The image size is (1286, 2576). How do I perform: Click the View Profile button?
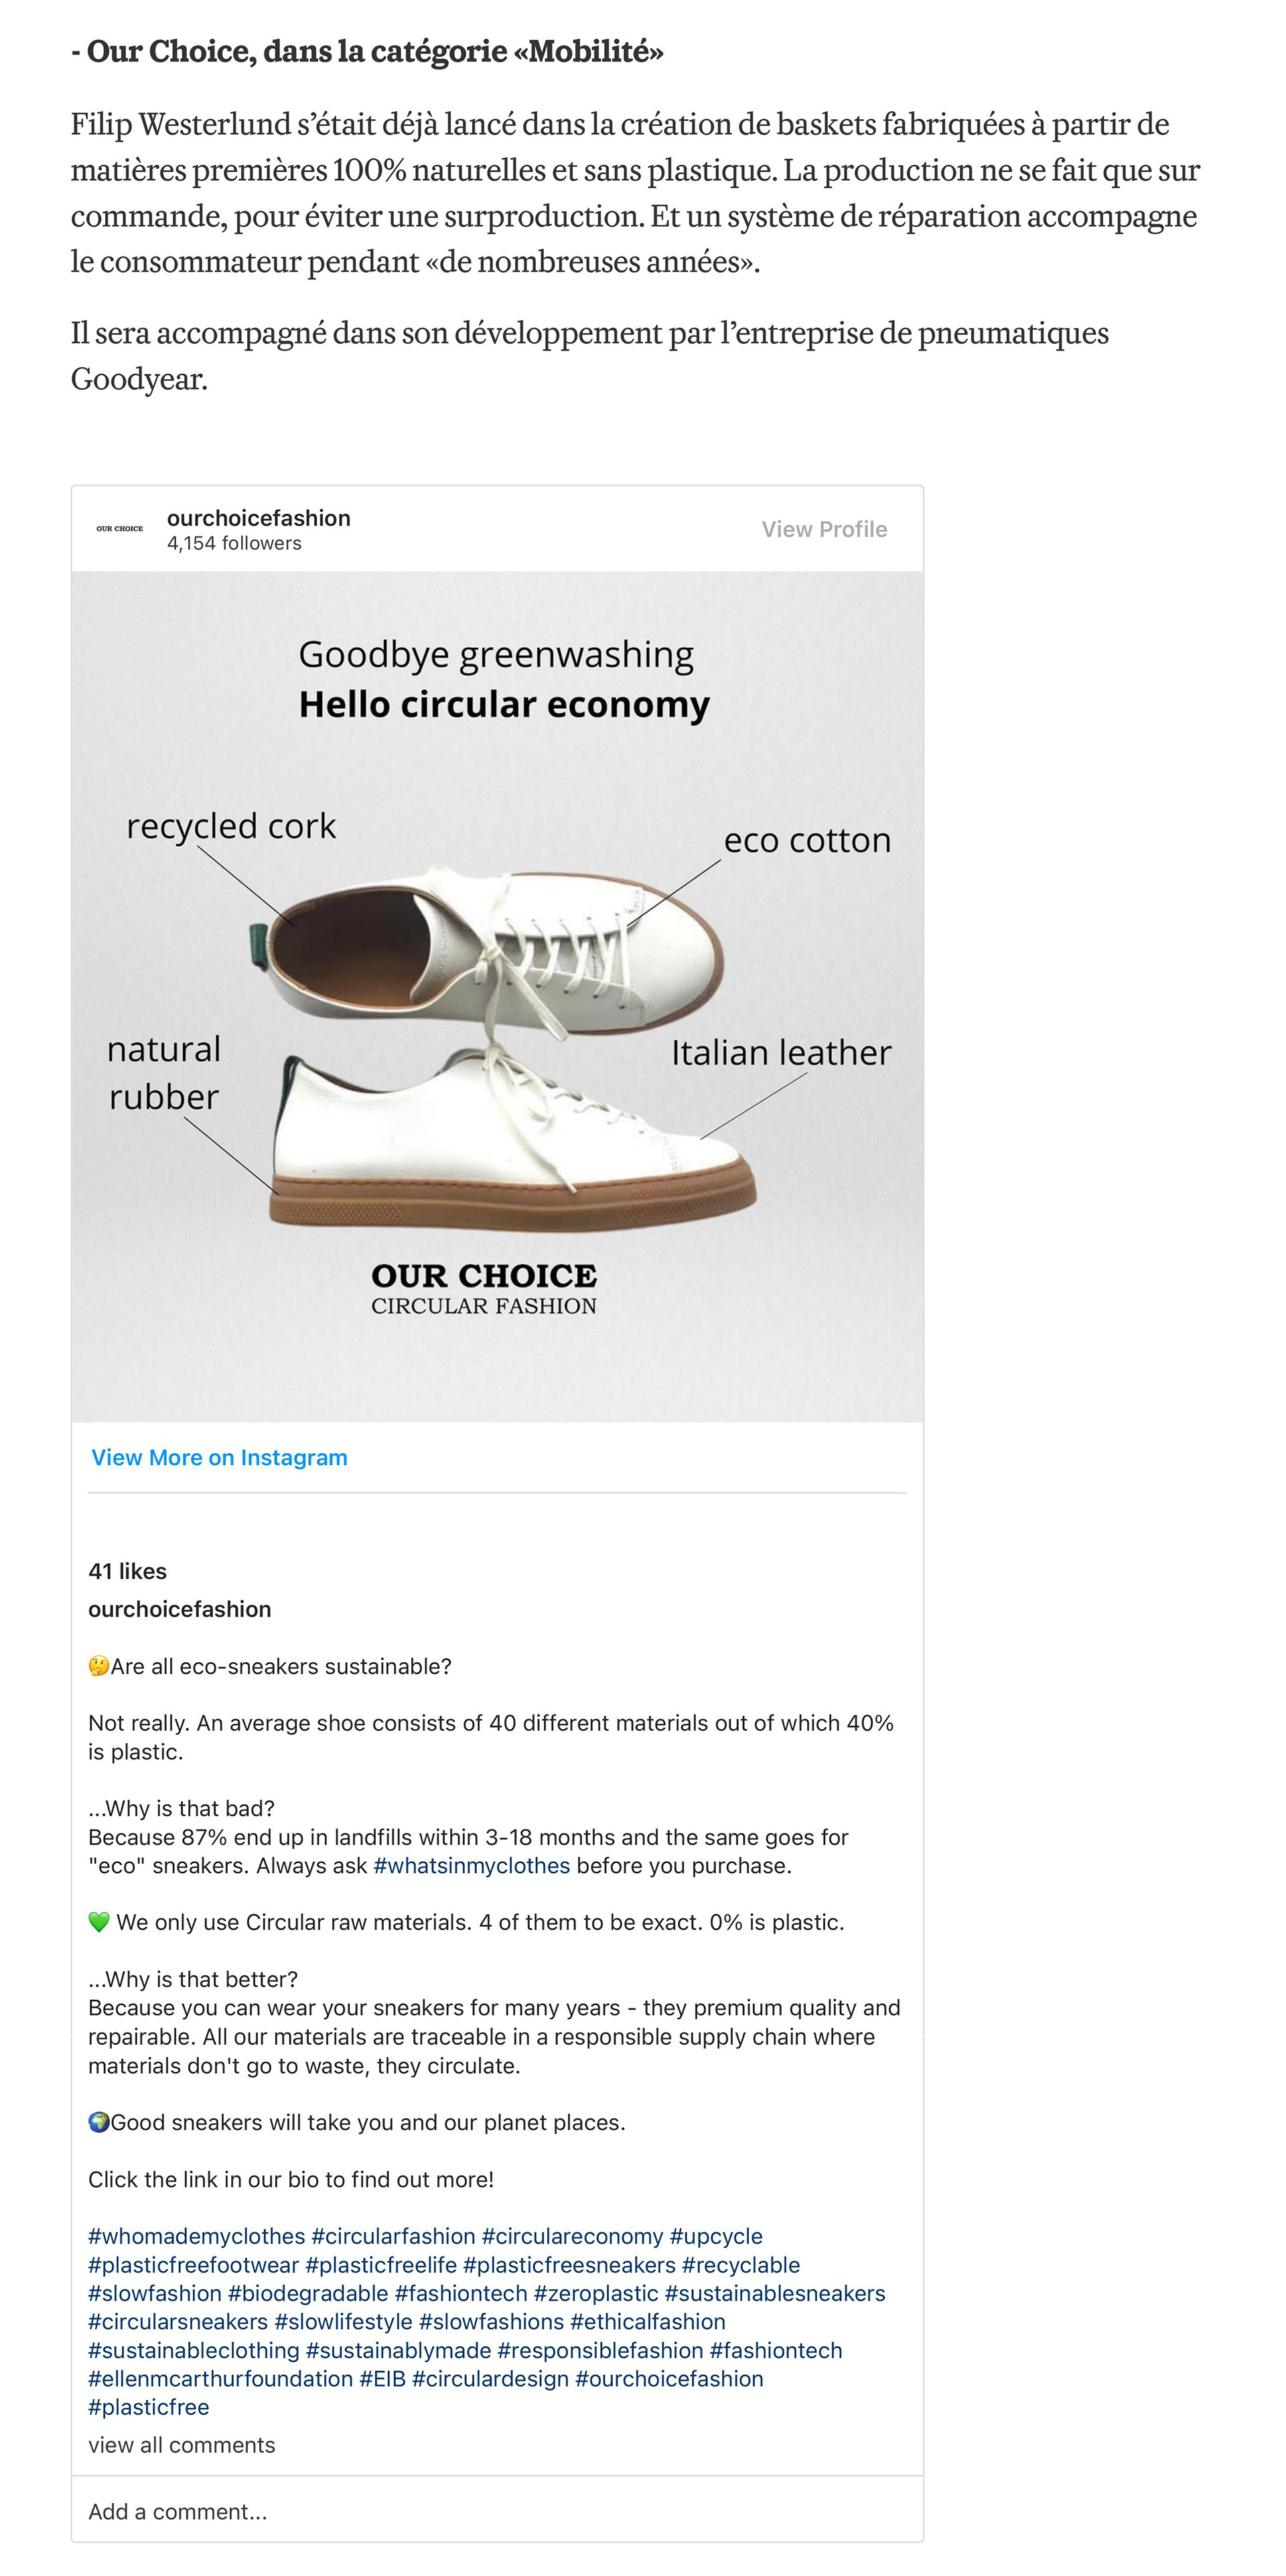[x=824, y=529]
